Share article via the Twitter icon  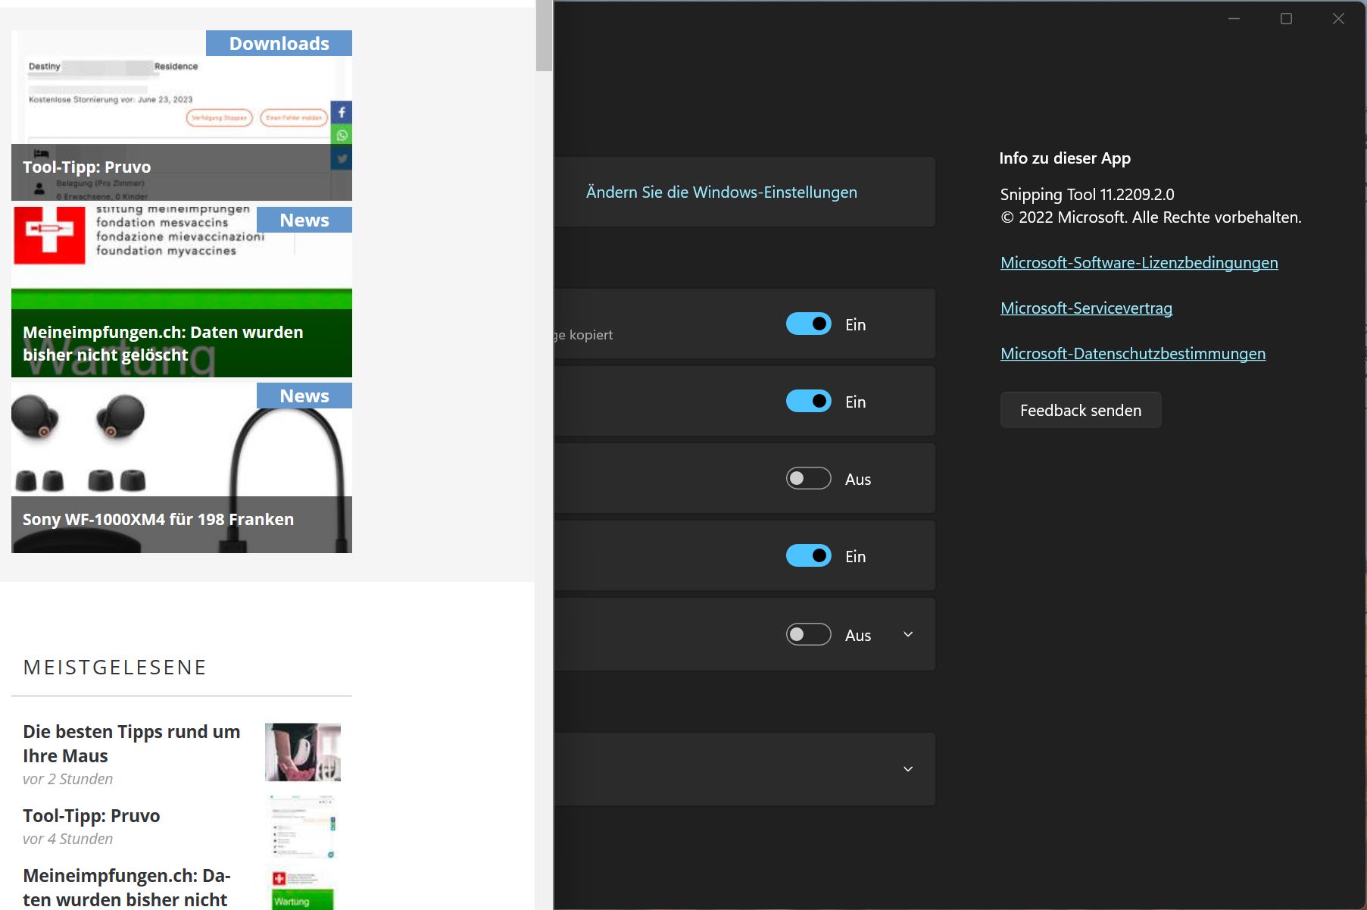click(342, 158)
